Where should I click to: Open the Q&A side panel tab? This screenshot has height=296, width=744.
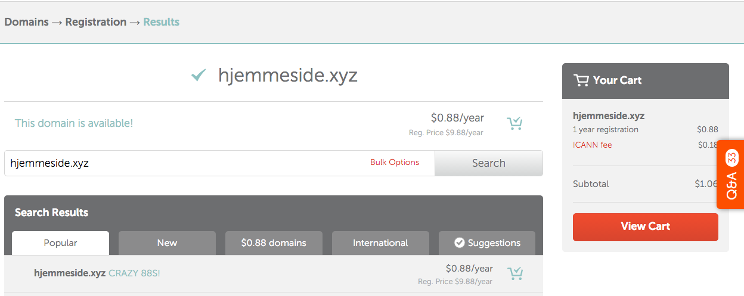coord(730,175)
